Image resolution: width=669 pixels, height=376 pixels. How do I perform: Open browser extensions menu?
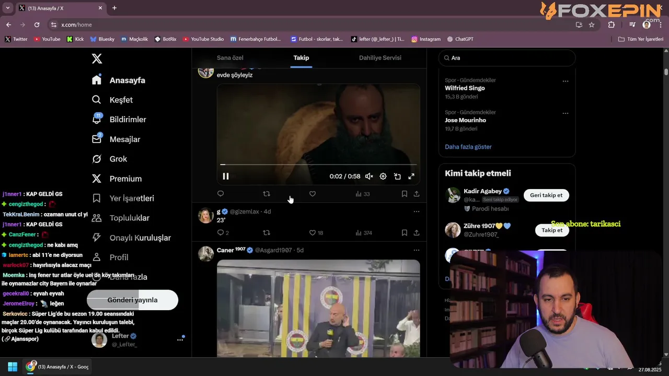[x=612, y=25]
